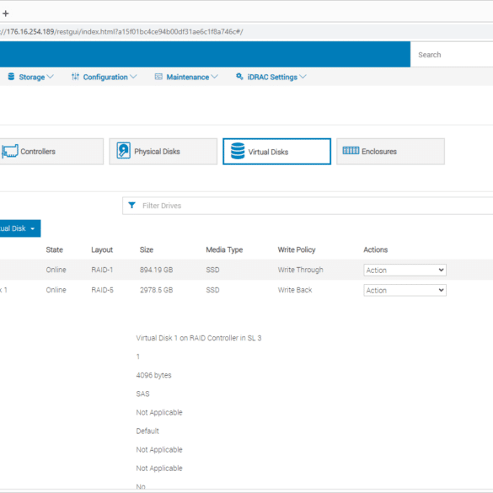Viewport: 493px width, 493px height.
Task: Click the Controllers card icon
Action: click(10, 151)
